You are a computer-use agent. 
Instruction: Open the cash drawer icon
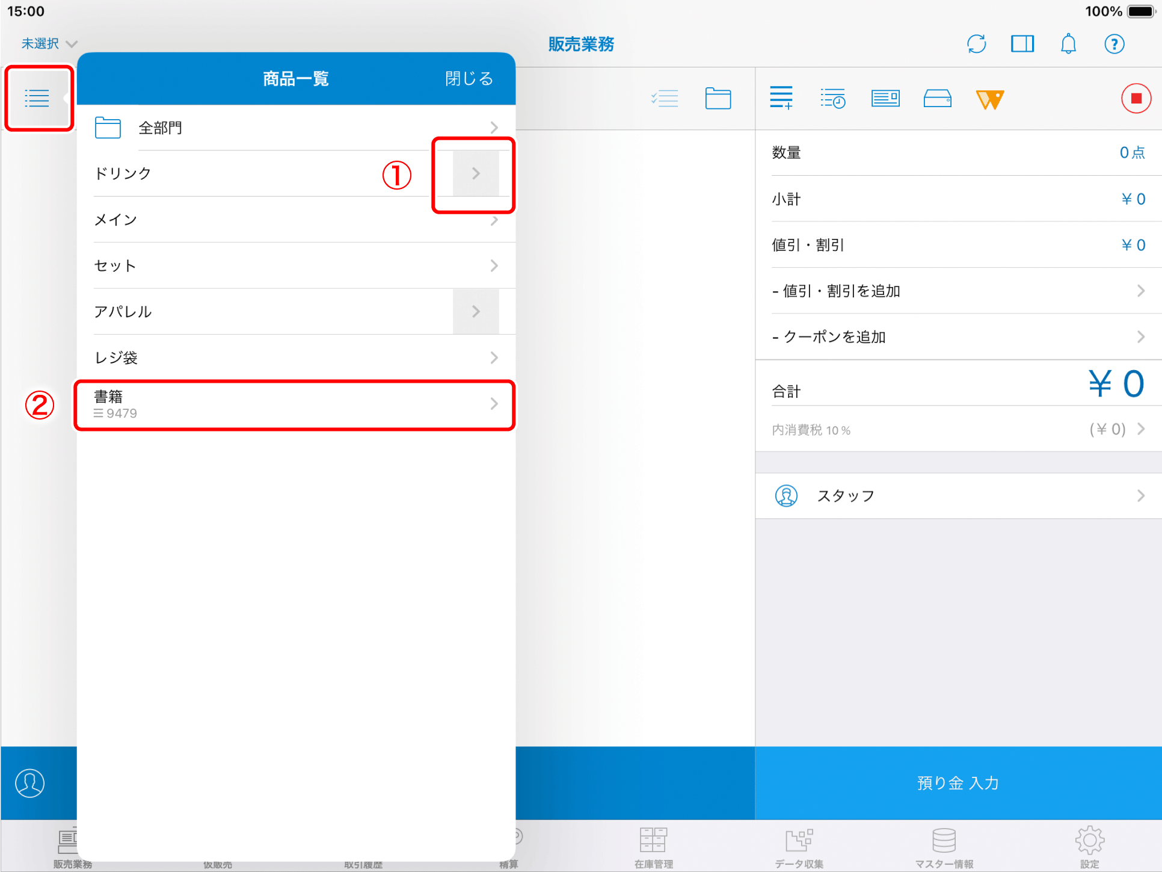(x=937, y=99)
